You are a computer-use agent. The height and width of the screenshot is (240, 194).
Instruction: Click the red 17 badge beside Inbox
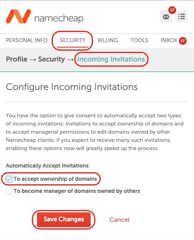click(183, 41)
